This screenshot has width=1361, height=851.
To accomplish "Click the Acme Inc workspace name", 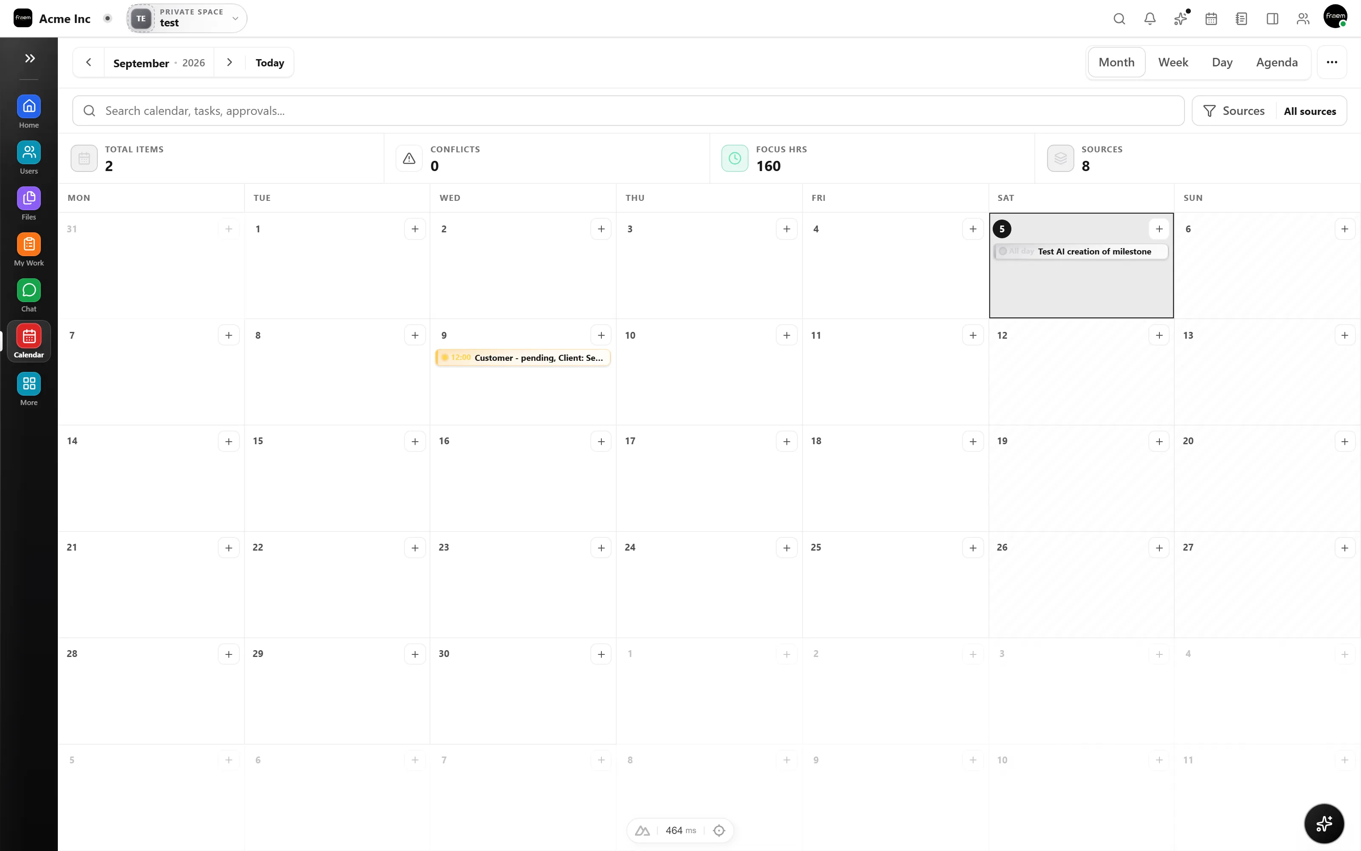I will point(65,19).
